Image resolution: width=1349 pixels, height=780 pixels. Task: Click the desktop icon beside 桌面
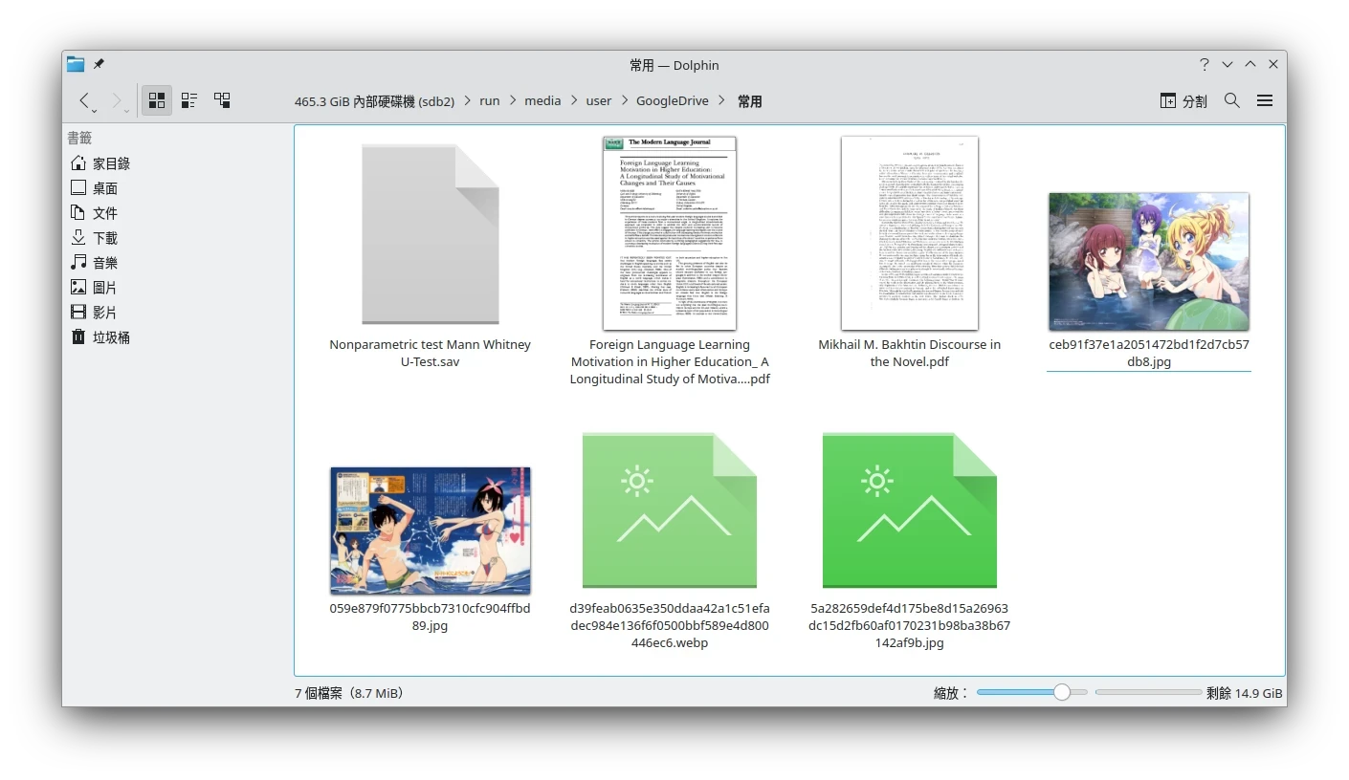point(78,188)
